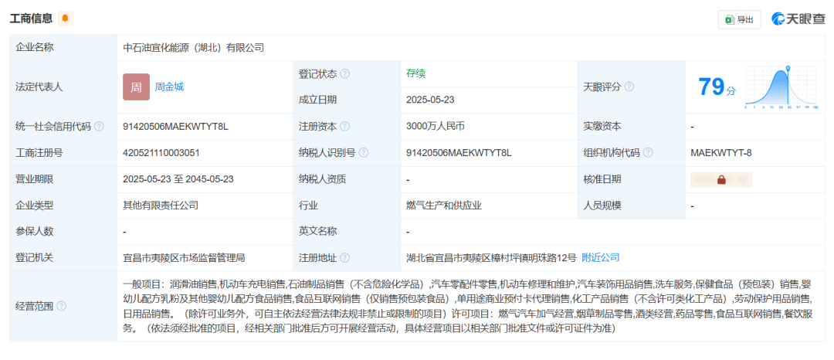Click help icon beside 注册资本
Viewport: 834px width, 360px height.
point(344,127)
